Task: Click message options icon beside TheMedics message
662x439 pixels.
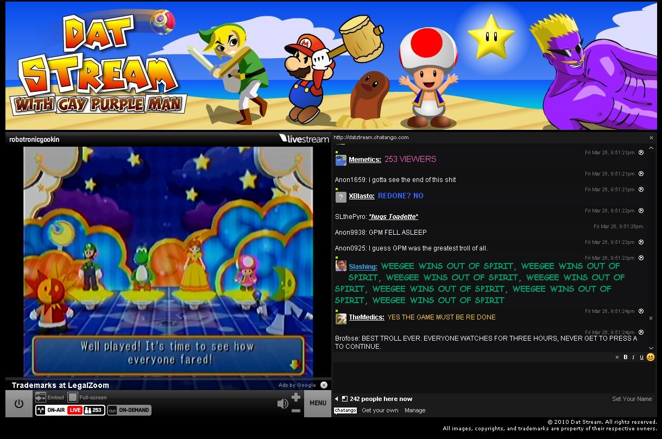Action: click(x=641, y=311)
